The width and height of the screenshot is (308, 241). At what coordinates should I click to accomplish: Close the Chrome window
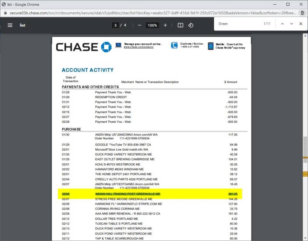(301, 4)
